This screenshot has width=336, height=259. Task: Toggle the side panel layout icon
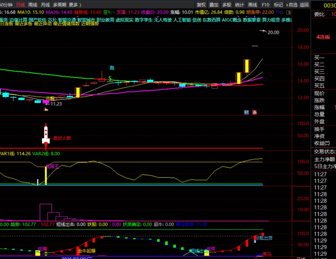289,12
